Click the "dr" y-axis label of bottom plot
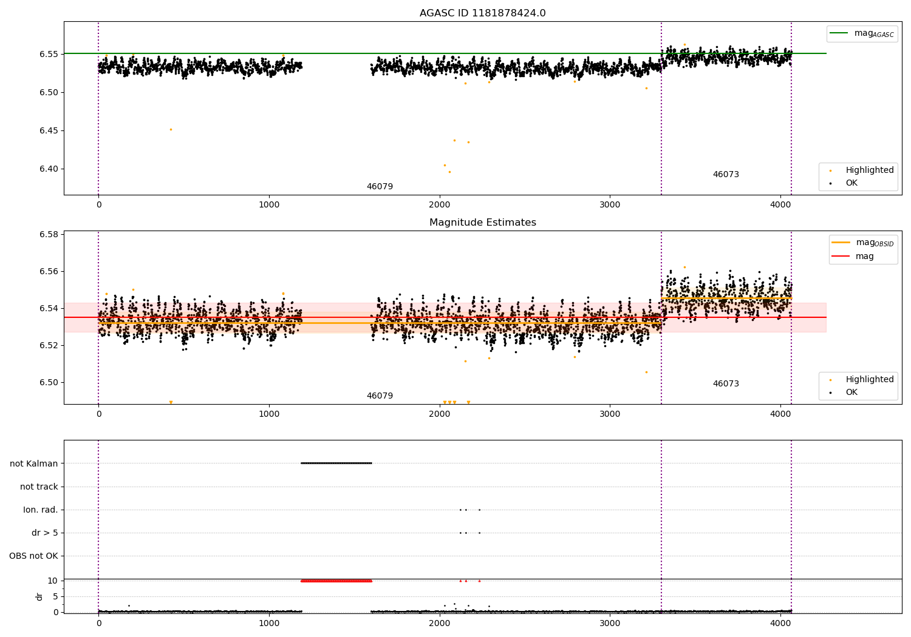Viewport: 911px width, 637px height. [39, 596]
